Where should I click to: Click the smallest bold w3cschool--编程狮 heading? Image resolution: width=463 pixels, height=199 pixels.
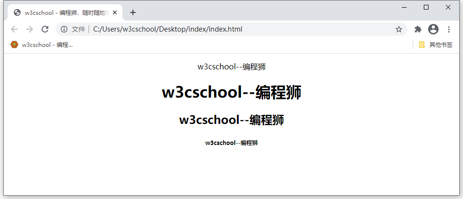231,143
